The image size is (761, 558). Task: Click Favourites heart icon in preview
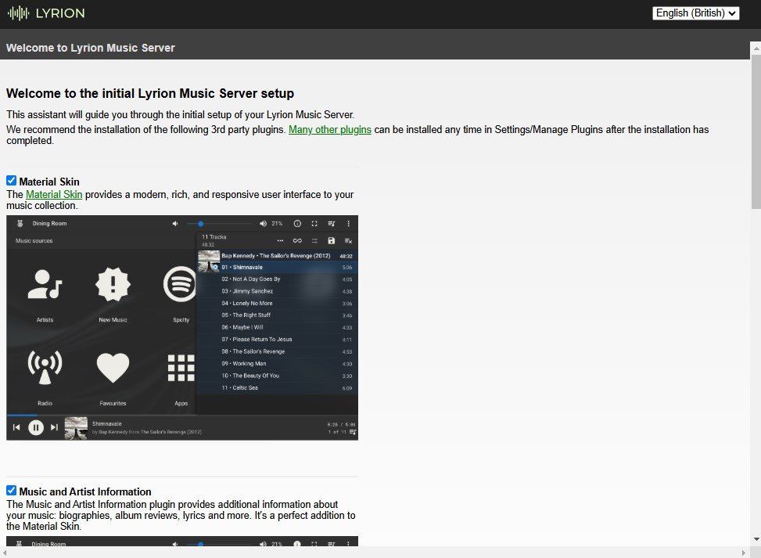tap(113, 368)
